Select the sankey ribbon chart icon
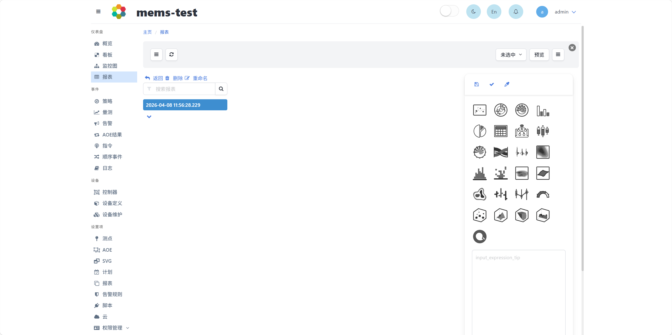Image resolution: width=672 pixels, height=335 pixels. [501, 152]
